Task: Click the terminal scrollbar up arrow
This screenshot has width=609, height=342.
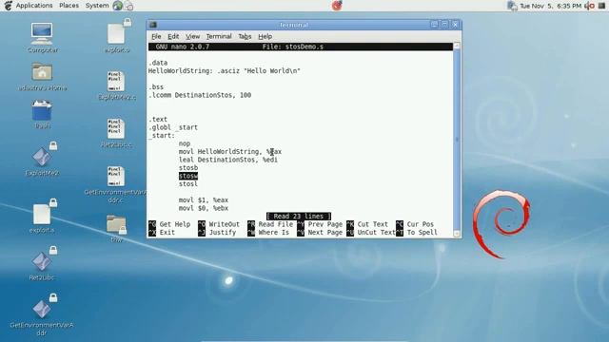Action: [457, 46]
